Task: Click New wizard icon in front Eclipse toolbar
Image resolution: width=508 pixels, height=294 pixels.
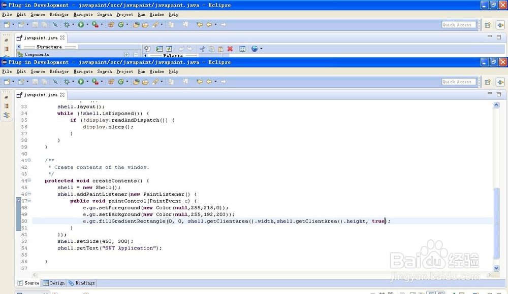Action: coord(7,82)
